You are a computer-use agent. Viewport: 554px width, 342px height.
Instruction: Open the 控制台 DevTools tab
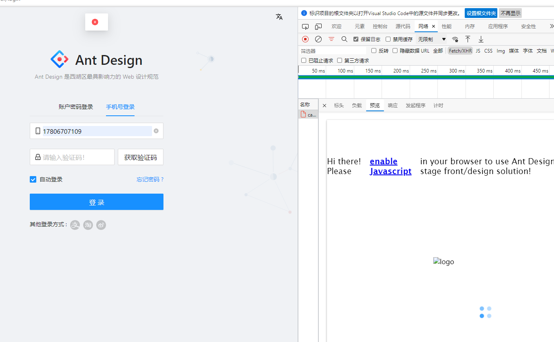coord(380,26)
